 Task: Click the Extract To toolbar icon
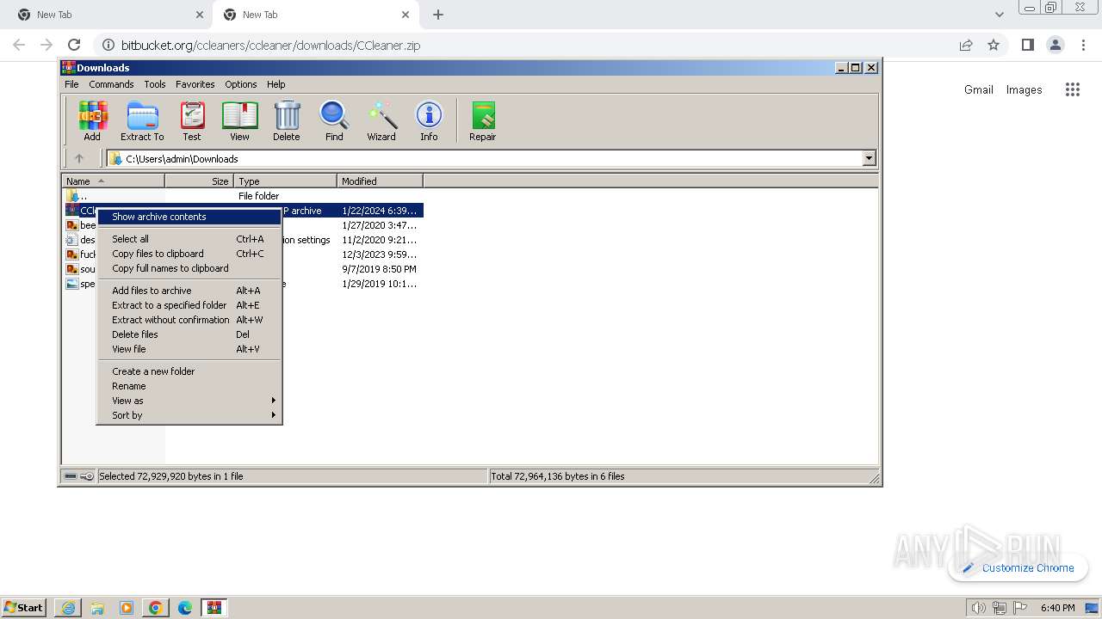(142, 121)
